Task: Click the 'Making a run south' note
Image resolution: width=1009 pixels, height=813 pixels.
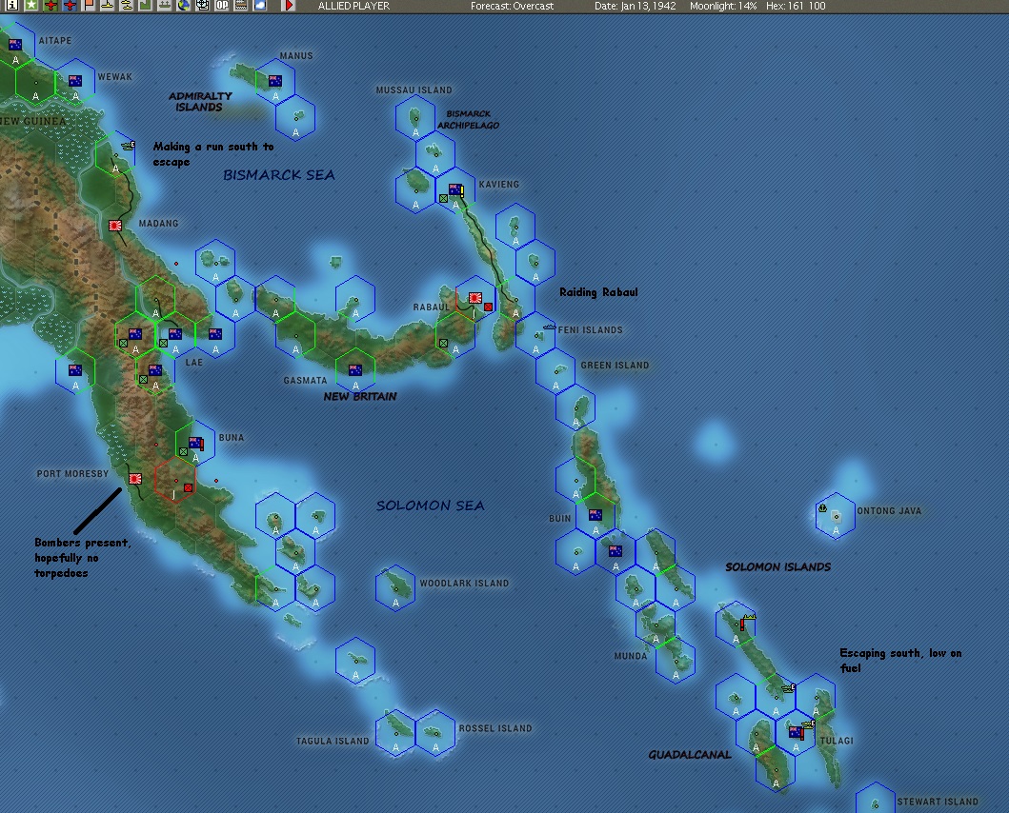Action: coord(213,154)
